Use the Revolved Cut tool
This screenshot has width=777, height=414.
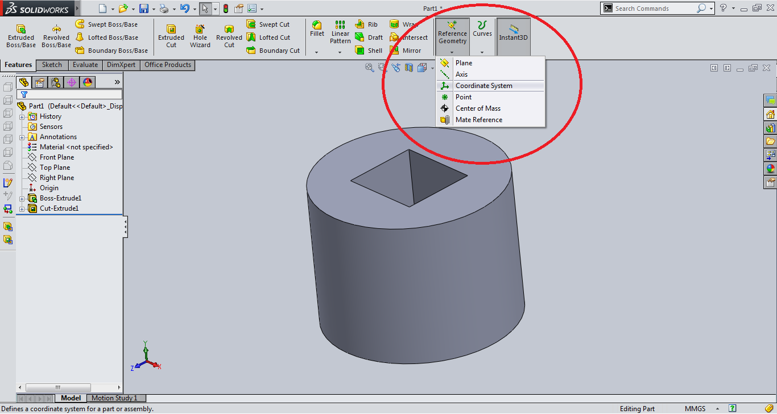[229, 36]
